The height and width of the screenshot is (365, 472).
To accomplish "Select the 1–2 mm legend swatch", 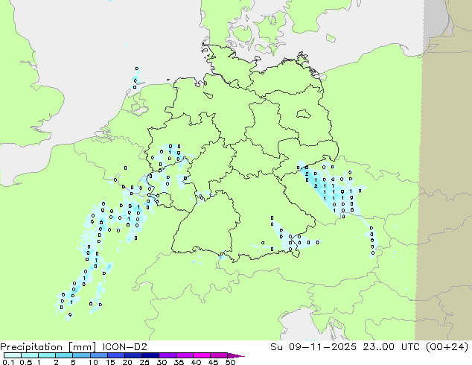I will point(47,355).
